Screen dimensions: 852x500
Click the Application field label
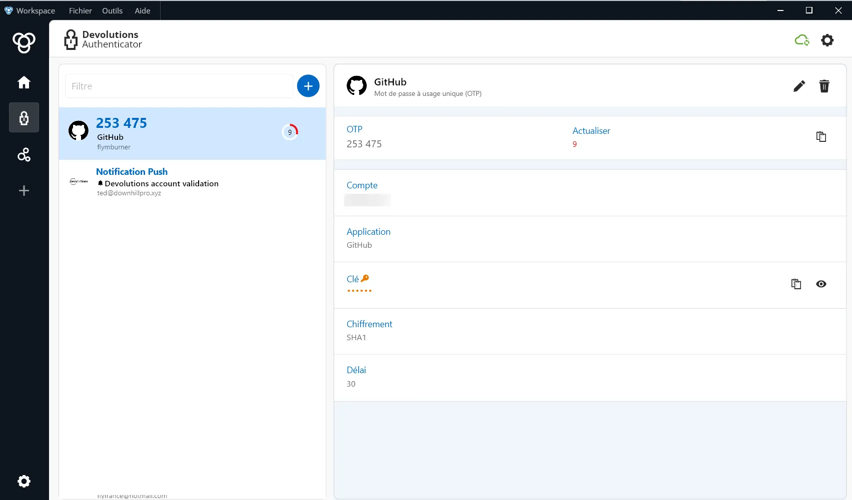(369, 232)
